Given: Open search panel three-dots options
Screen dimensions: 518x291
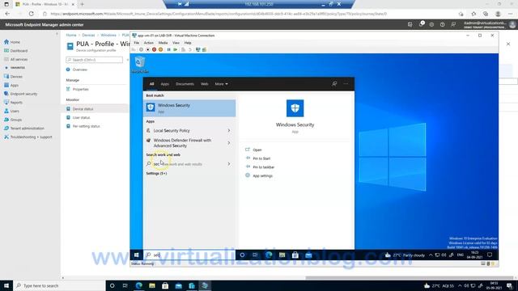Looking at the screenshot, I should tap(346, 84).
